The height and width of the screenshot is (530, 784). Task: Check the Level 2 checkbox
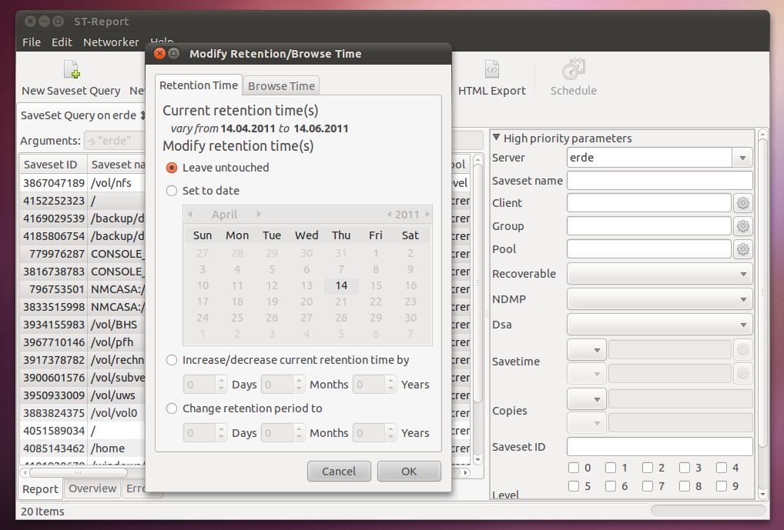[x=648, y=468]
